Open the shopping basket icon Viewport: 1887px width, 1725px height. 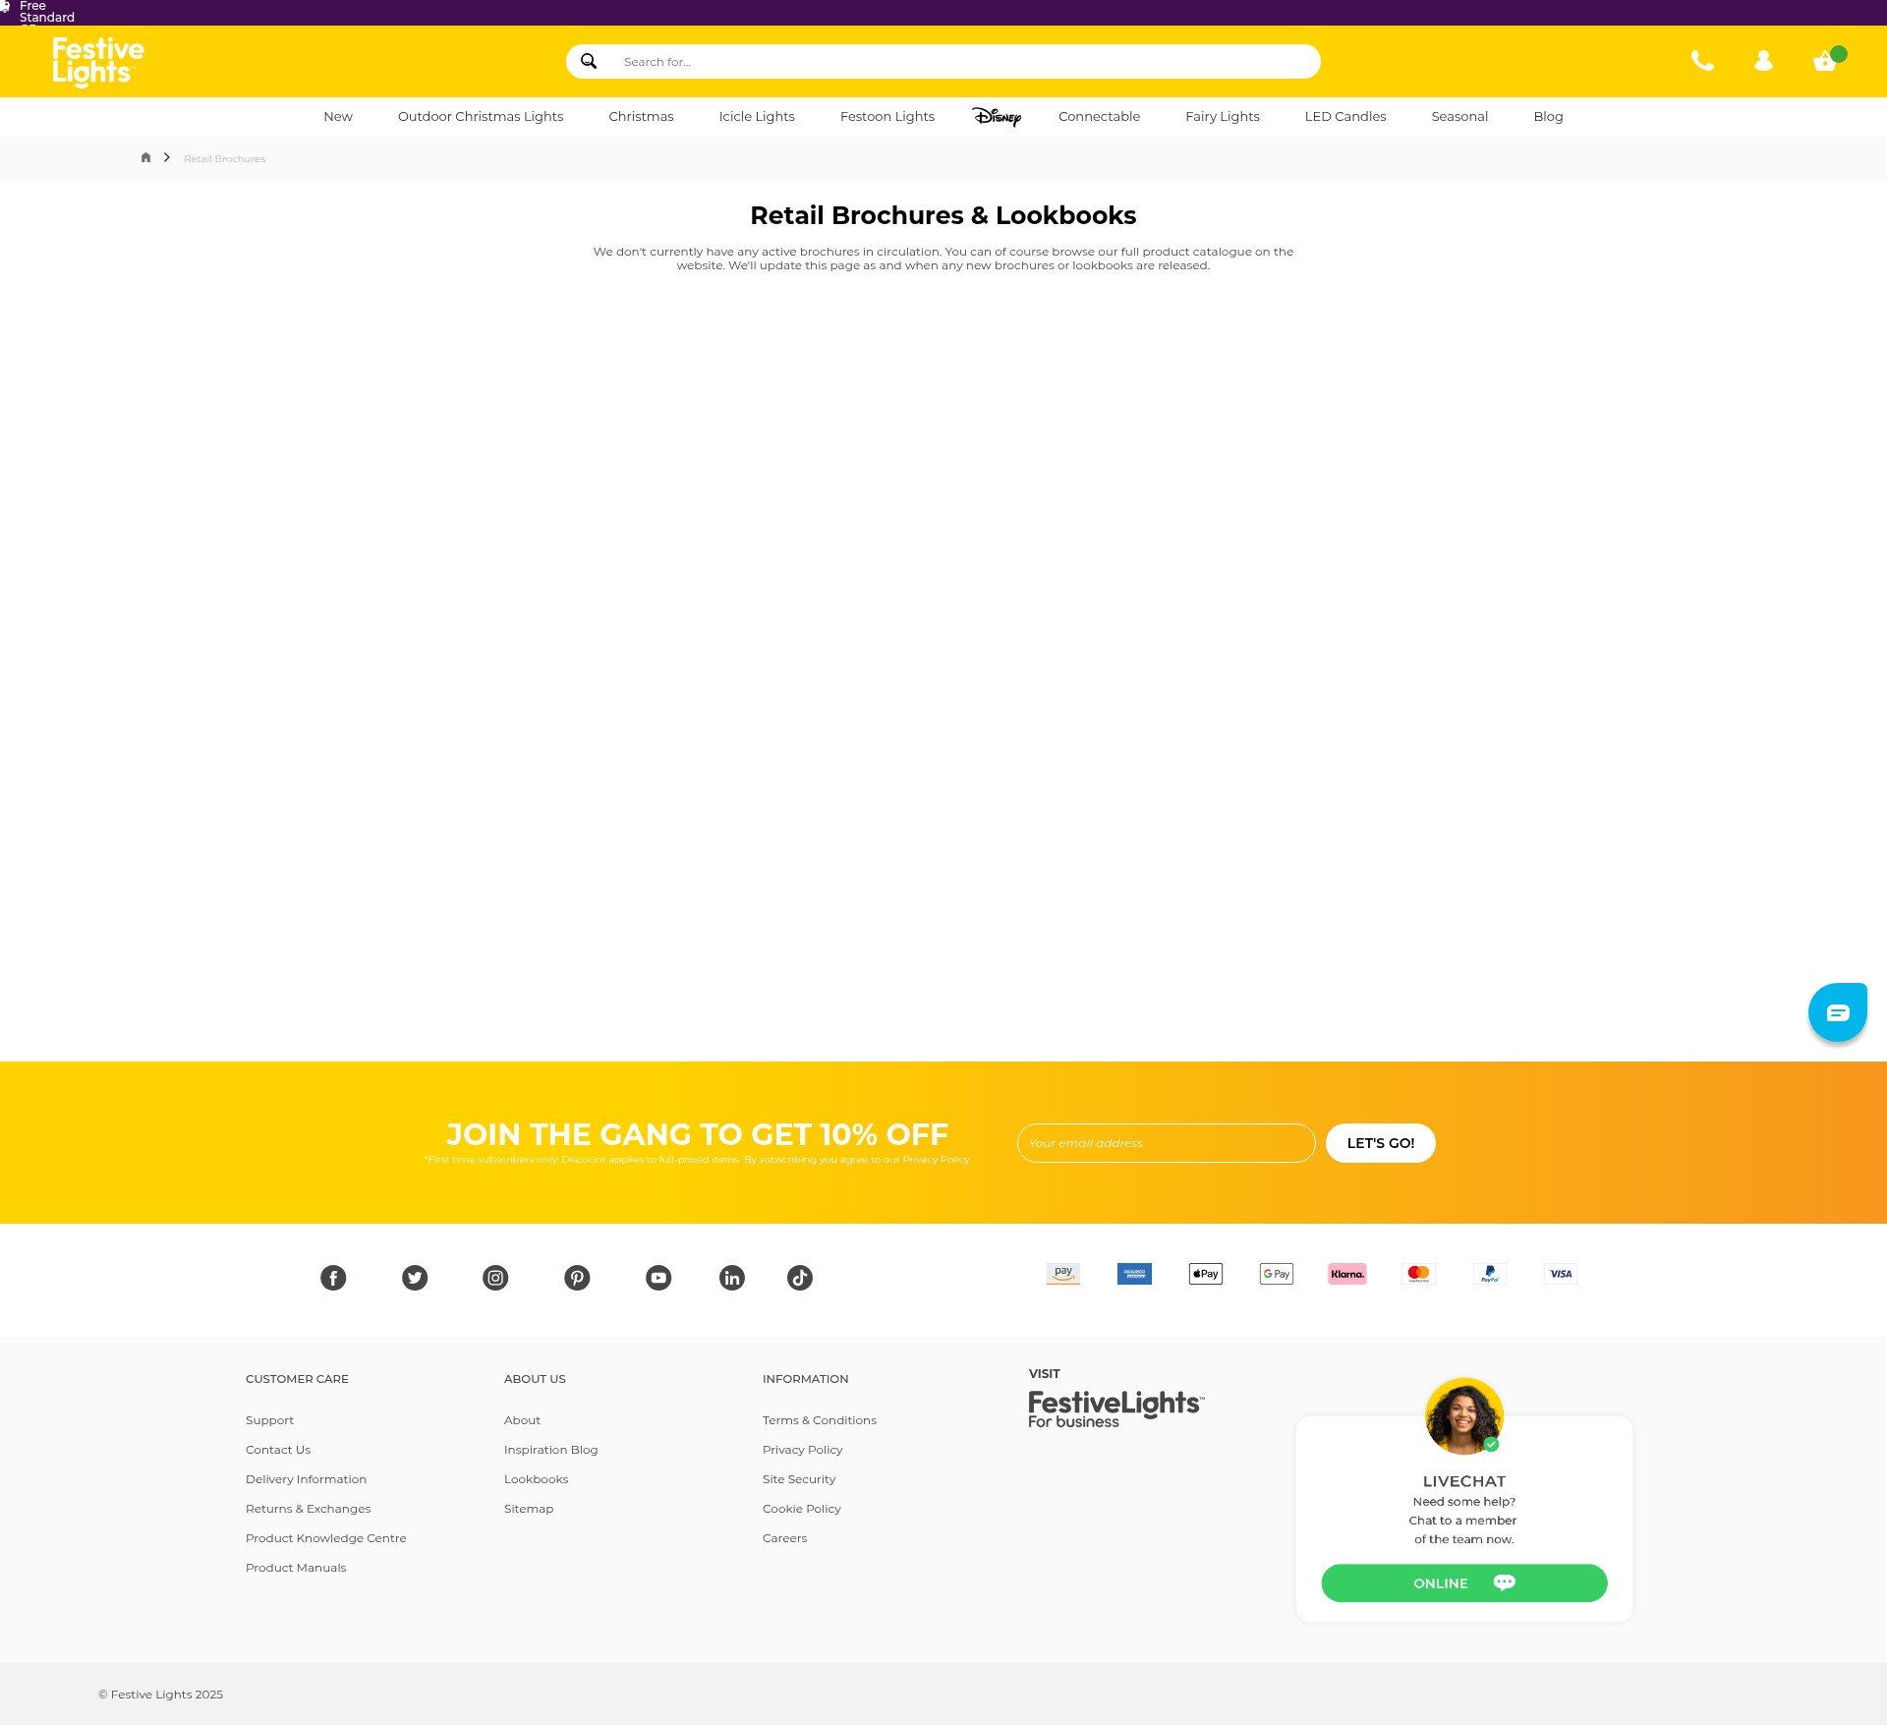(1826, 61)
